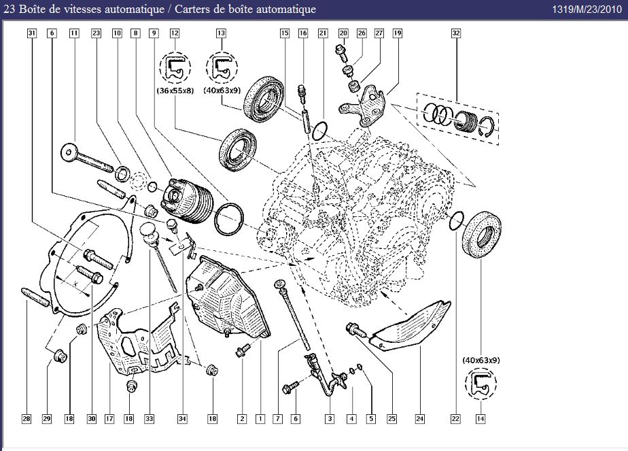628x451 pixels.
Task: Select part label 32
Action: coord(456,33)
